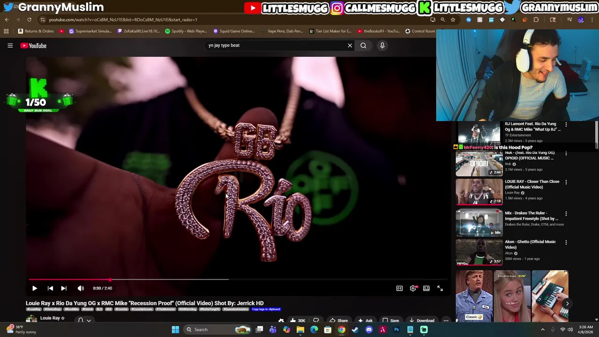Open the '2xRaKaiRLLive18.1K...' Twitch bookmark
Image resolution: width=599 pixels, height=337 pixels.
(x=139, y=31)
